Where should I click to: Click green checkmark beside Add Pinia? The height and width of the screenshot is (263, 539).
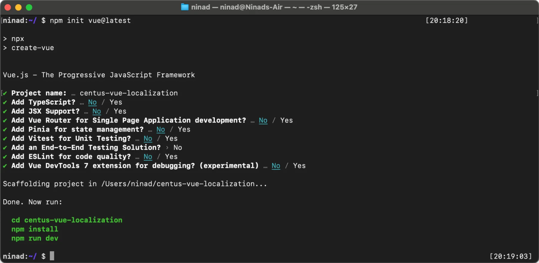tap(5, 130)
